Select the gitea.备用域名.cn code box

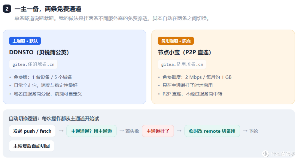[182, 64]
